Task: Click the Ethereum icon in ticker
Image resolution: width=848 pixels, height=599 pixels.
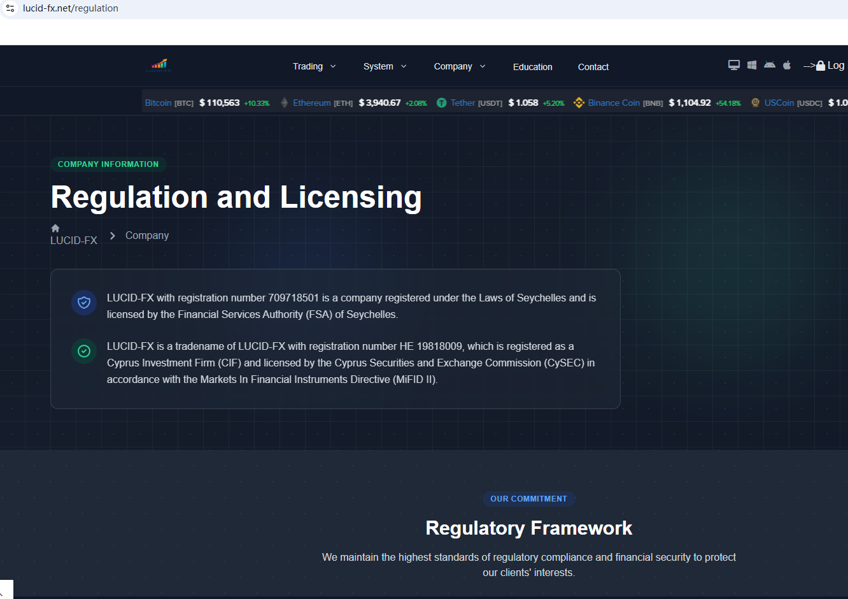Action: click(285, 103)
